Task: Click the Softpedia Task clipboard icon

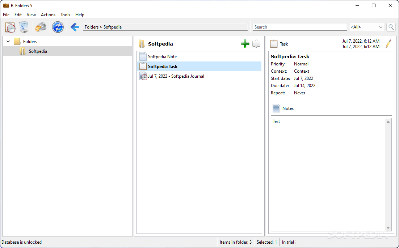Action: tap(143, 66)
